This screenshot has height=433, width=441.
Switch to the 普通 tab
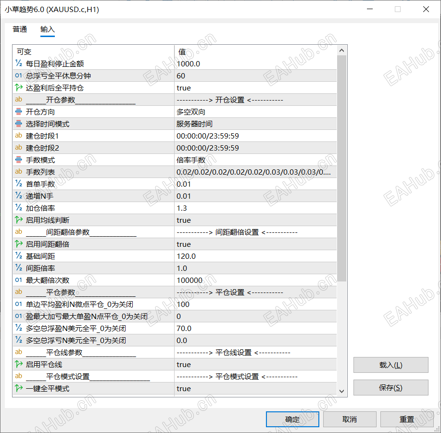click(20, 29)
